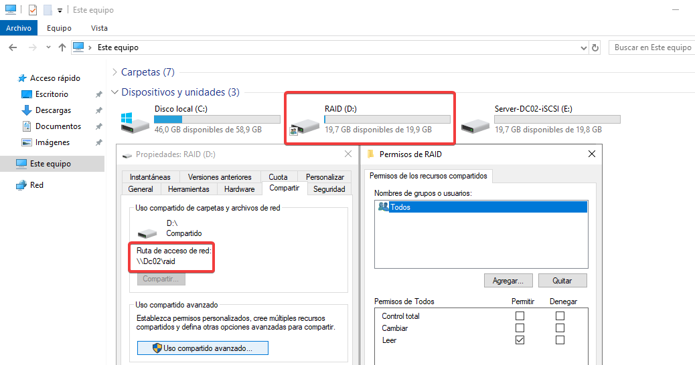Uncheck Permitir checkbox for Leer
The height and width of the screenshot is (365, 695).
520,340
